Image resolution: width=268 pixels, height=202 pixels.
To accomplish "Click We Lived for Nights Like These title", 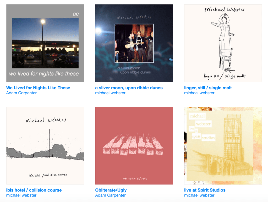I will tap(38, 88).
